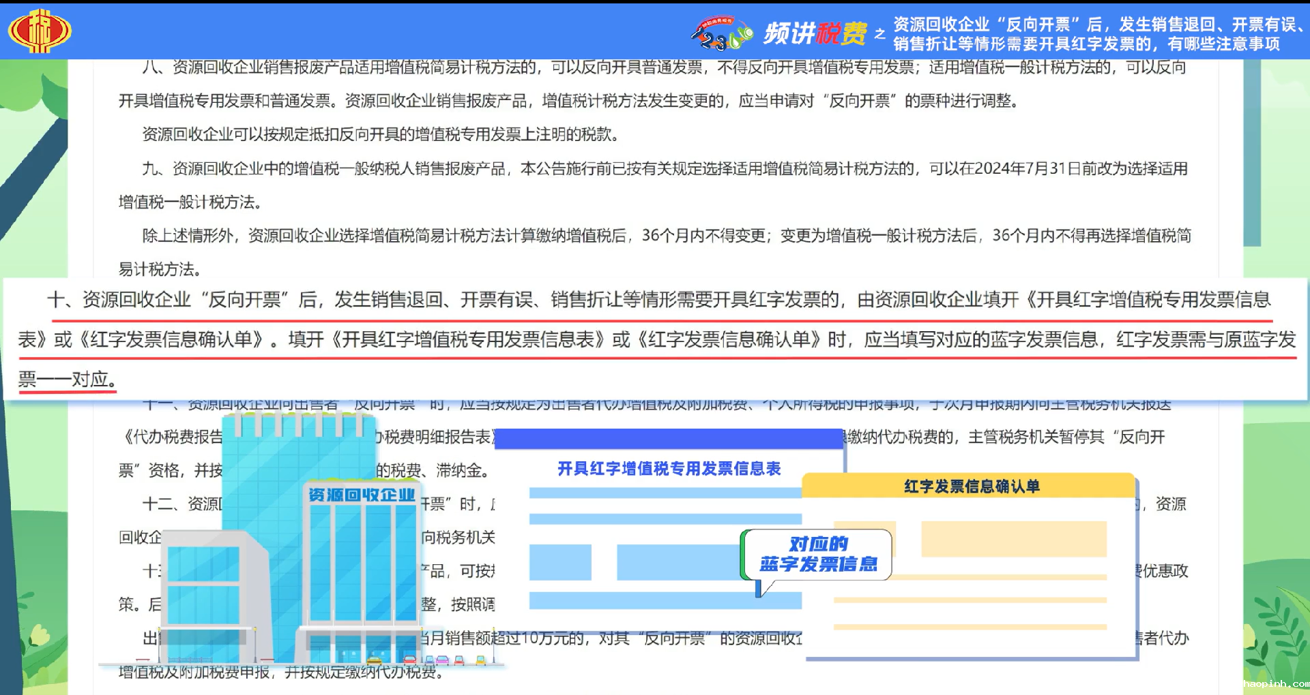Select the 红字发票信息确认单 form card
The width and height of the screenshot is (1310, 695).
(971, 567)
